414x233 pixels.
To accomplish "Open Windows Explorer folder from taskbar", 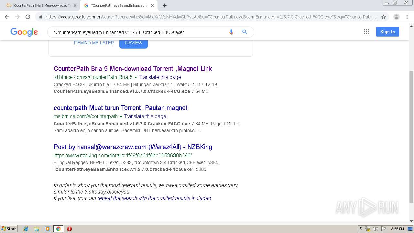I will [37, 229].
